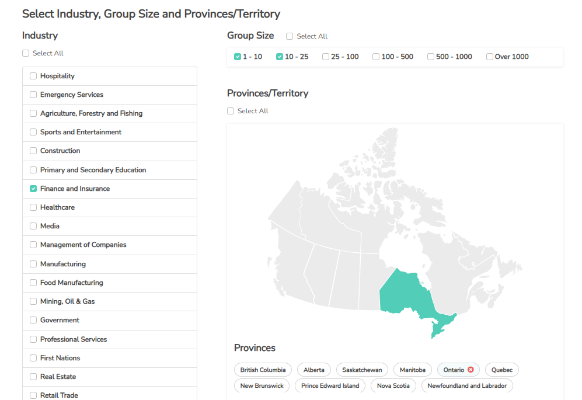Uncheck the Finance and Insurance checkbox
The image size is (582, 400).
pos(33,189)
